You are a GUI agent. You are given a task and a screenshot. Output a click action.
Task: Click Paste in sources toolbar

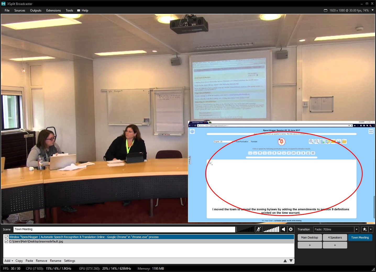(29, 261)
